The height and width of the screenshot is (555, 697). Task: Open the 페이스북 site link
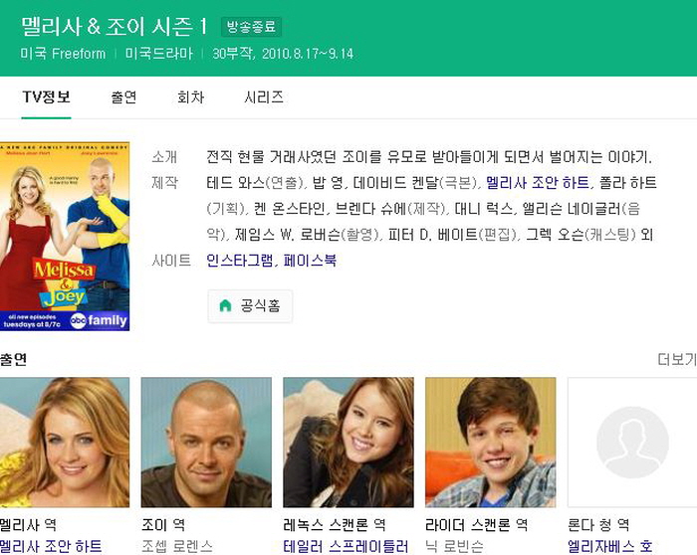coord(310,261)
